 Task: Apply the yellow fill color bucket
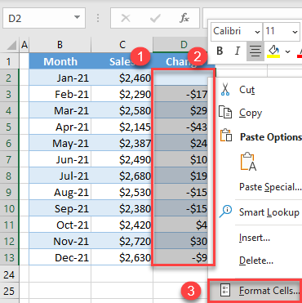pyautogui.click(x=273, y=51)
